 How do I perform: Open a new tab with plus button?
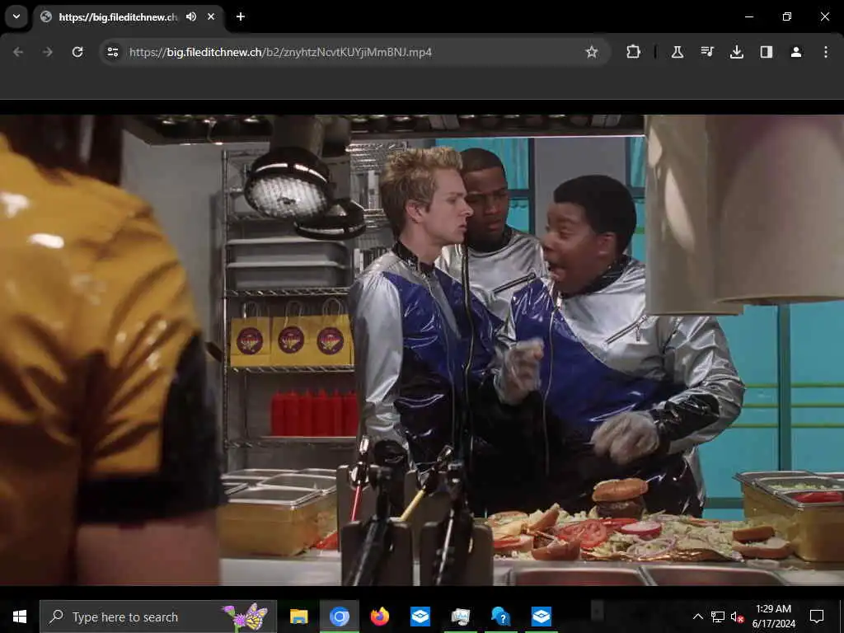click(x=241, y=16)
